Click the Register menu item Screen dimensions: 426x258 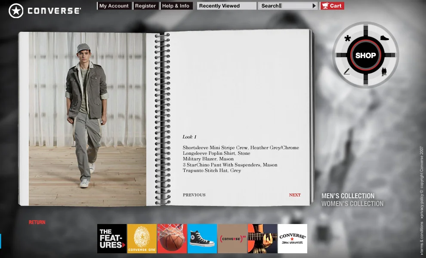pyautogui.click(x=145, y=6)
